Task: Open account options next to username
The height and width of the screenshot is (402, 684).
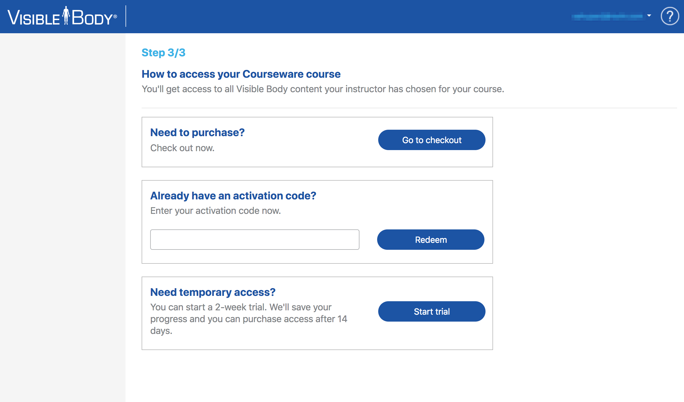Action: (649, 16)
